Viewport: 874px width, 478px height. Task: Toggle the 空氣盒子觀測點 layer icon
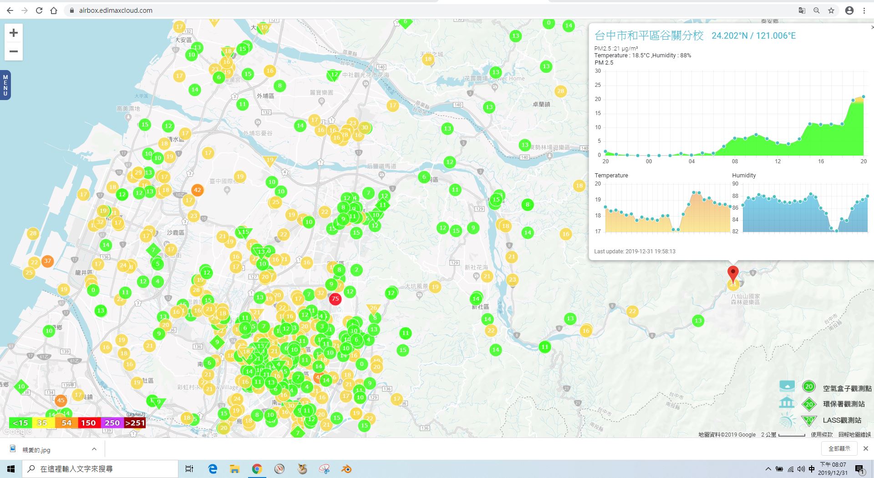click(x=787, y=387)
